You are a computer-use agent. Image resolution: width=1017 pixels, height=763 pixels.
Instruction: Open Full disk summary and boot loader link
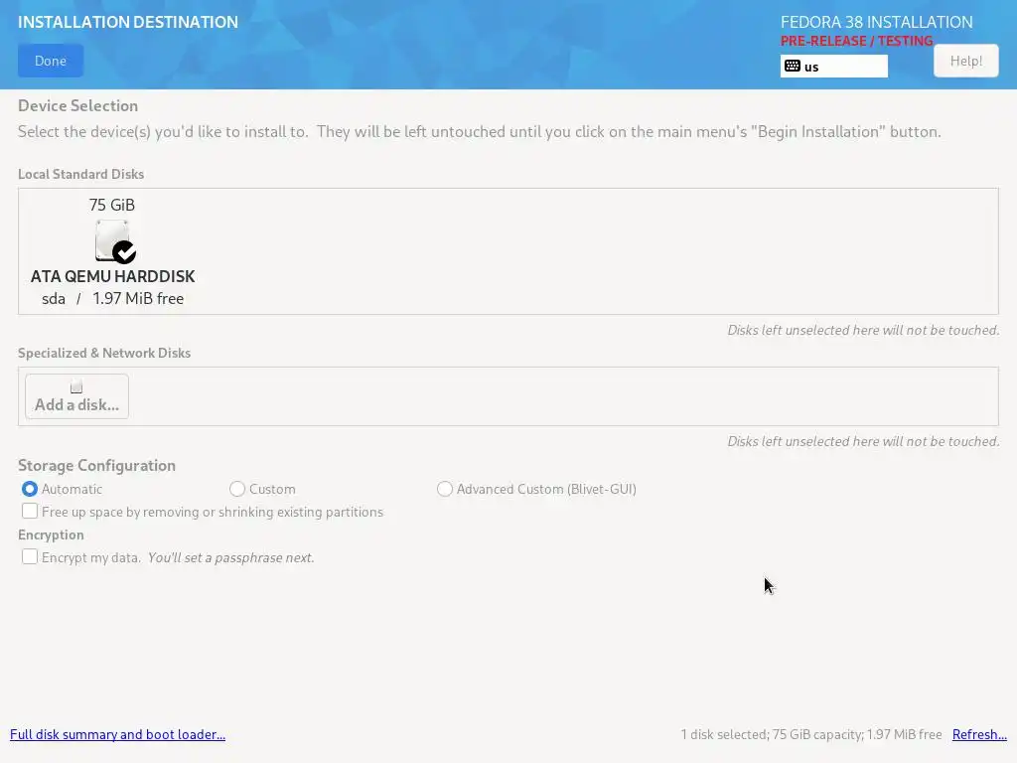coord(117,734)
